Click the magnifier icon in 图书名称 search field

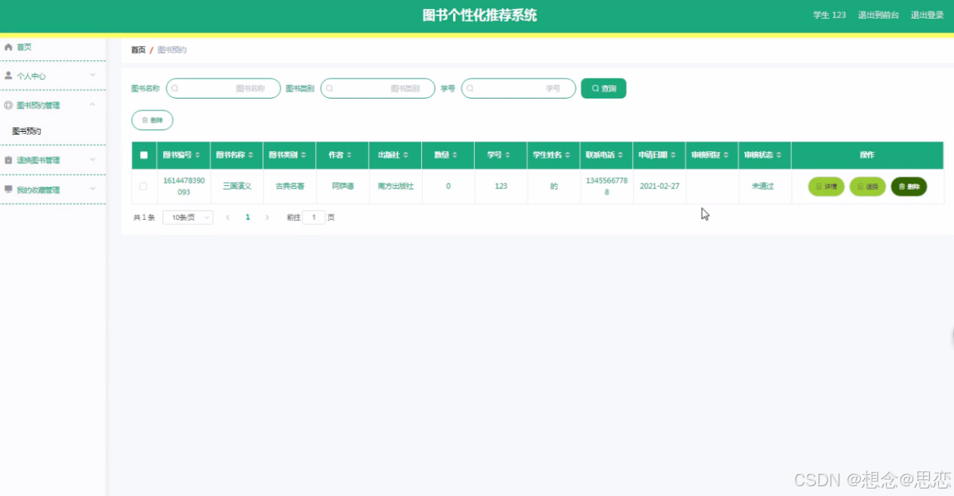pos(175,89)
